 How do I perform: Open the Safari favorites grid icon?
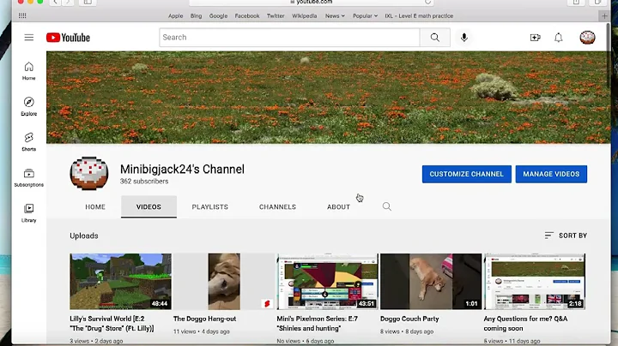tap(22, 15)
